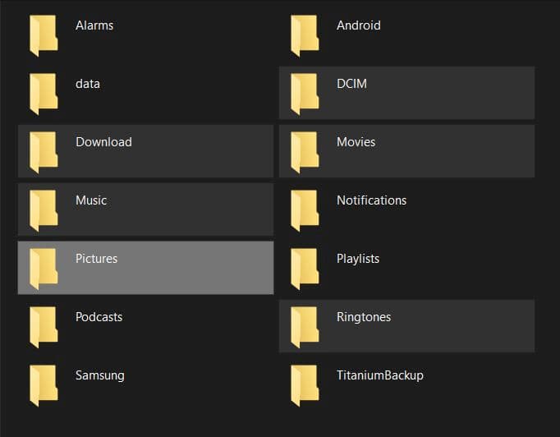Image resolution: width=560 pixels, height=437 pixels.
Task: Select the "DCIM" folder label
Action: coord(351,84)
